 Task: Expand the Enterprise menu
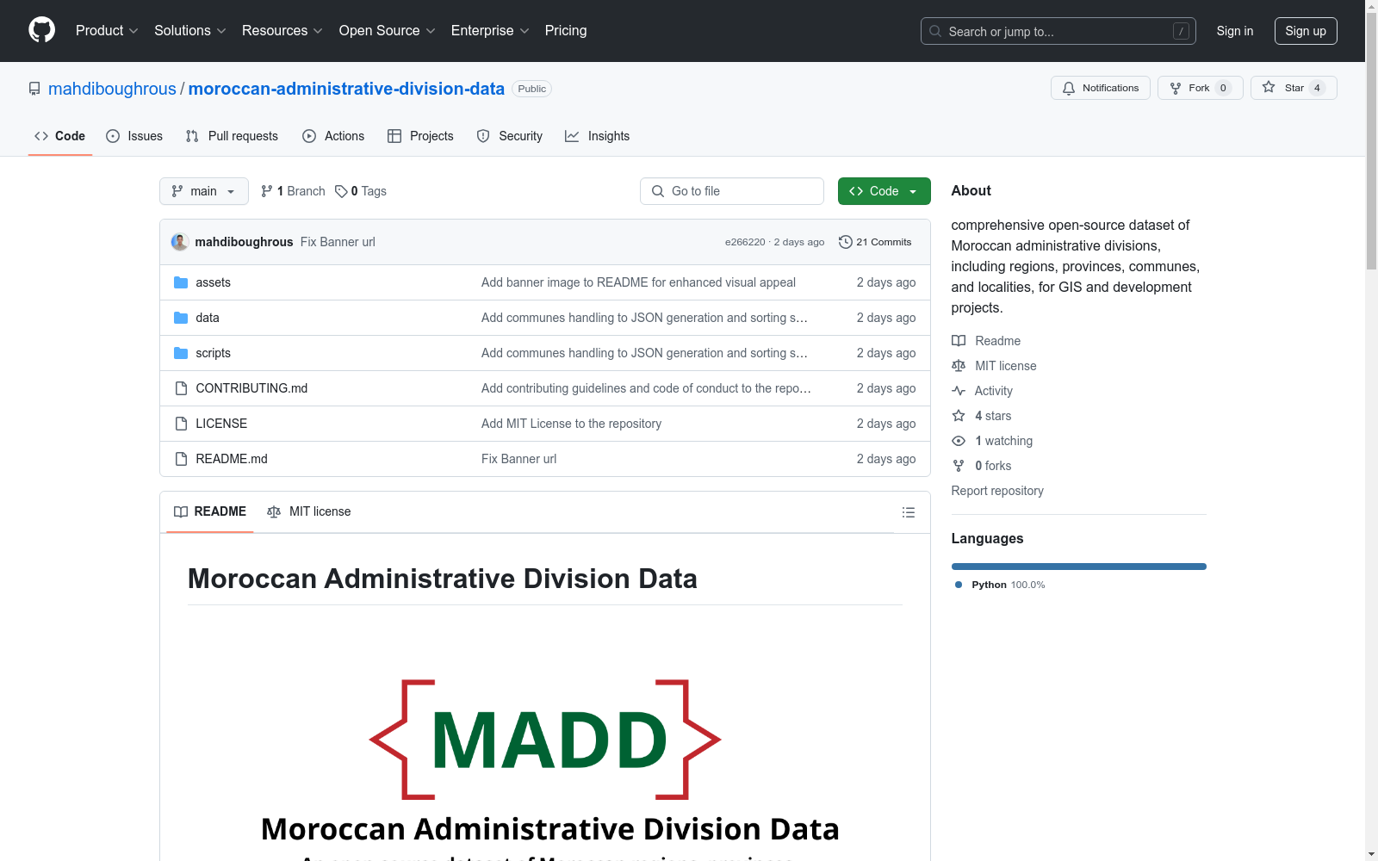pyautogui.click(x=490, y=30)
